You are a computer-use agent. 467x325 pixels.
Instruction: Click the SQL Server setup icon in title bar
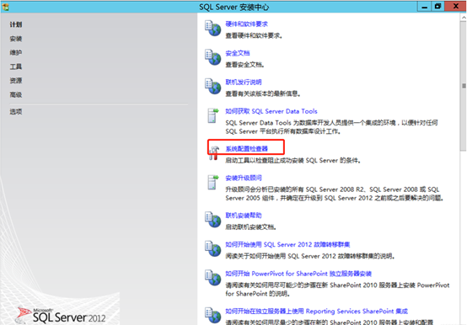[x=5, y=7]
